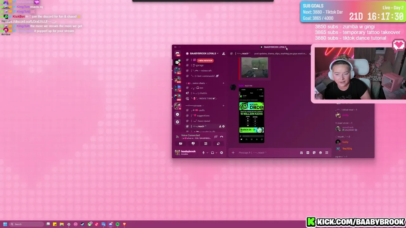This screenshot has width=406, height=228.
Task: Start screen share in voice panel
Action: click(x=193, y=144)
